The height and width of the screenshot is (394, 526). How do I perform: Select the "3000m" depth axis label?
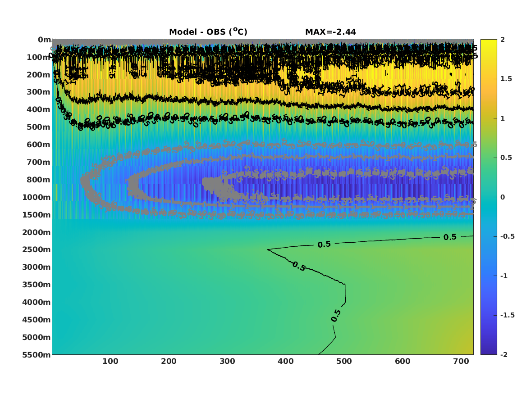[x=37, y=267]
